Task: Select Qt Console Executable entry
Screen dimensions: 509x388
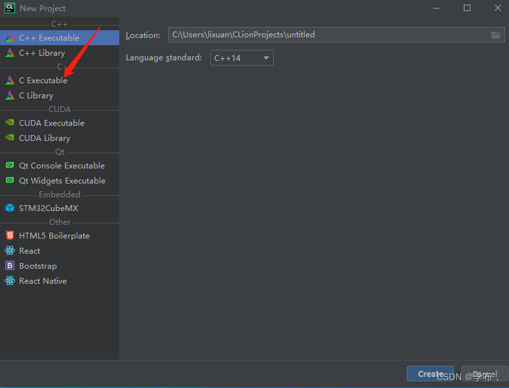Action: click(60, 166)
